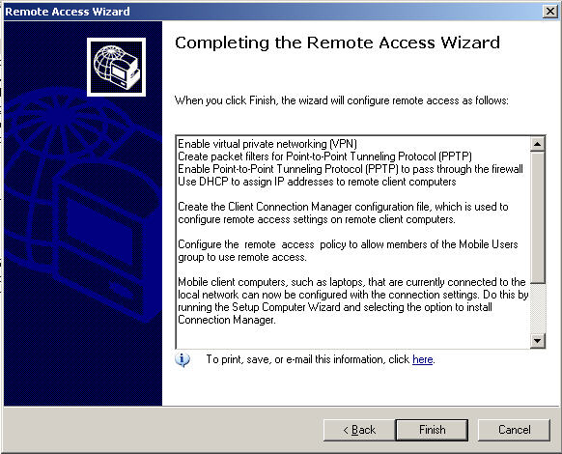Click the summary box scrollbar thumb
Viewport: 562px width, 454px height.
click(537, 217)
